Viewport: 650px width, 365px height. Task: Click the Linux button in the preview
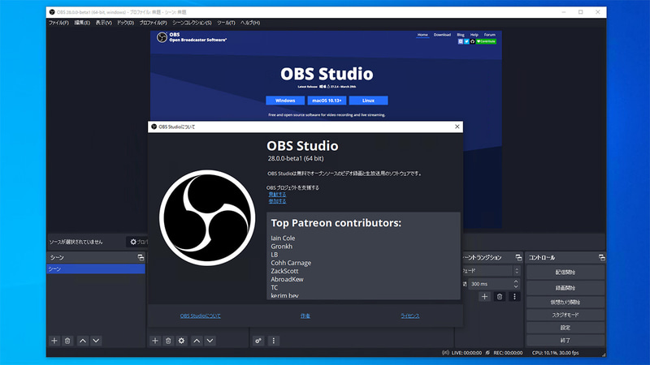(369, 101)
